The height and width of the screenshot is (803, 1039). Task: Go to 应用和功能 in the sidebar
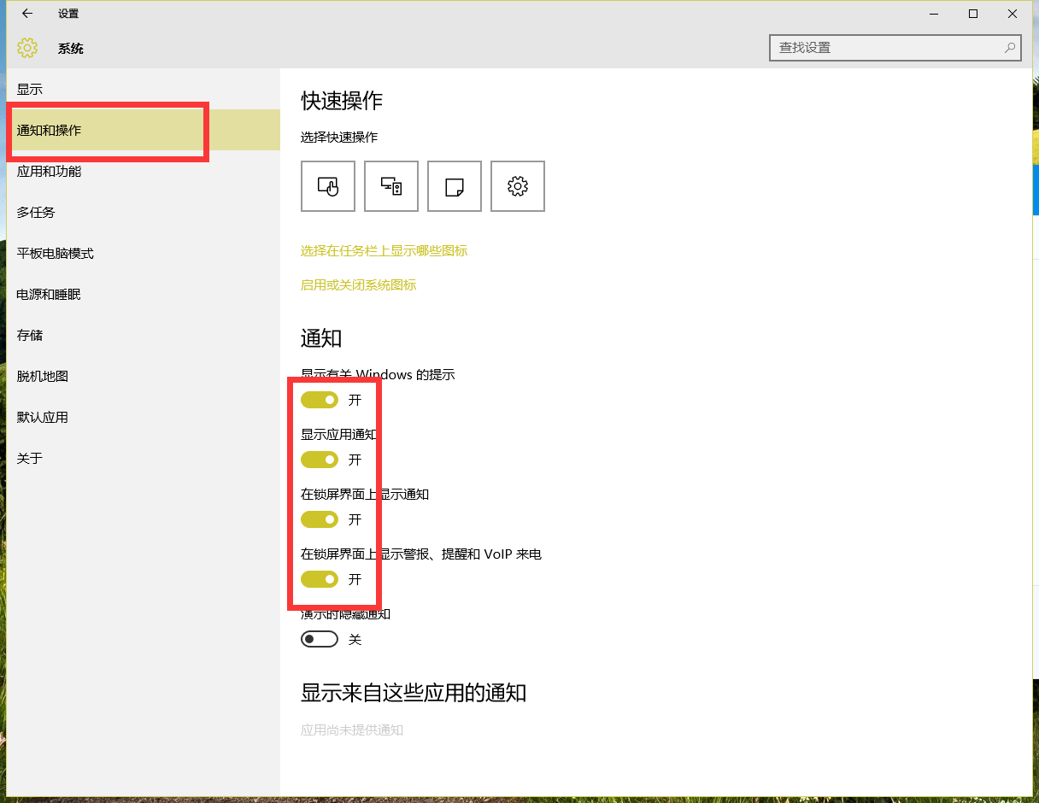(x=49, y=172)
